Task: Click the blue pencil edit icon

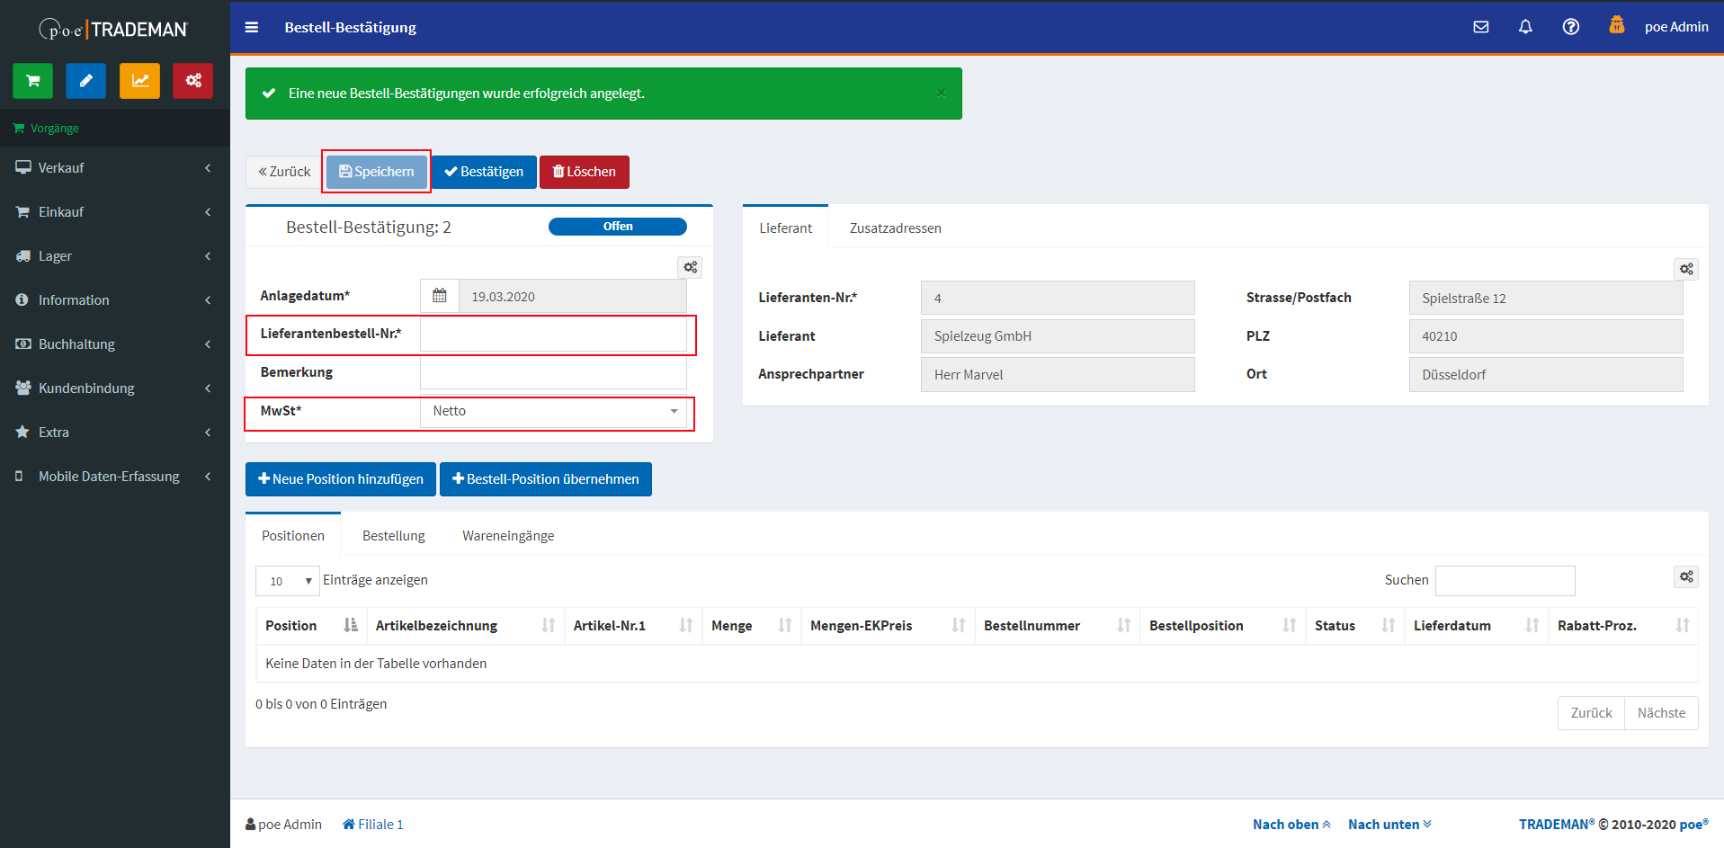Action: pos(86,81)
